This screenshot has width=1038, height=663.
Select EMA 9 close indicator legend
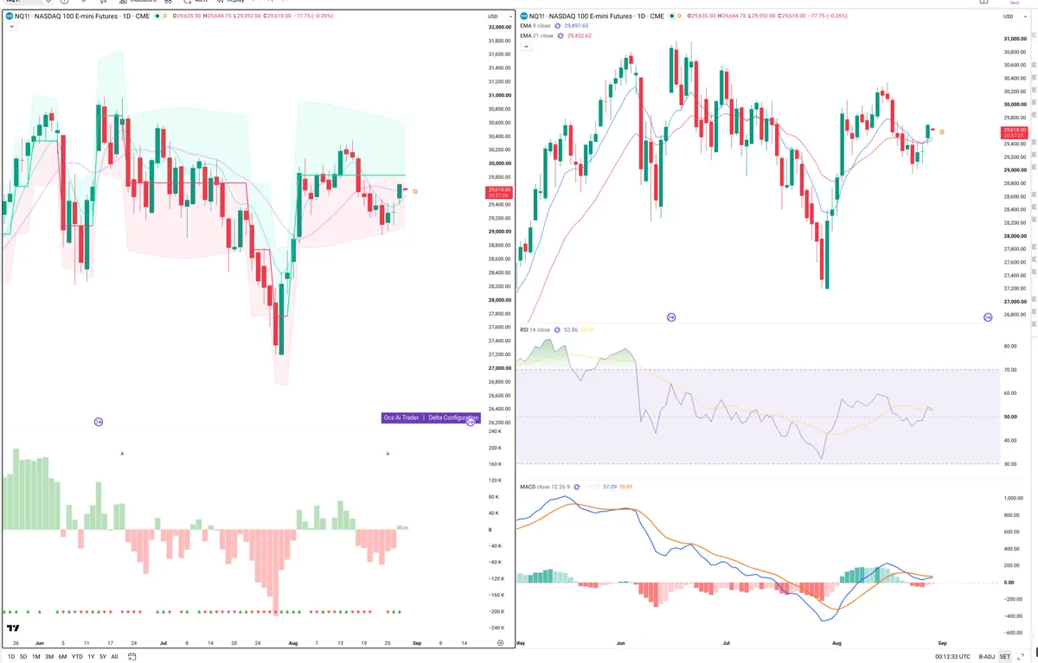tap(536, 26)
